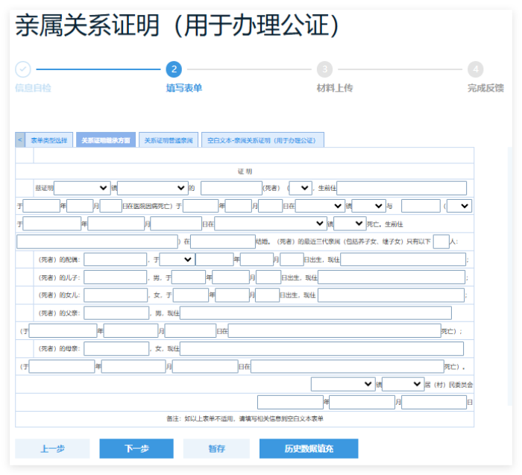Save a draft with the 暂存 button
The width and height of the screenshot is (522, 475).
[216, 448]
